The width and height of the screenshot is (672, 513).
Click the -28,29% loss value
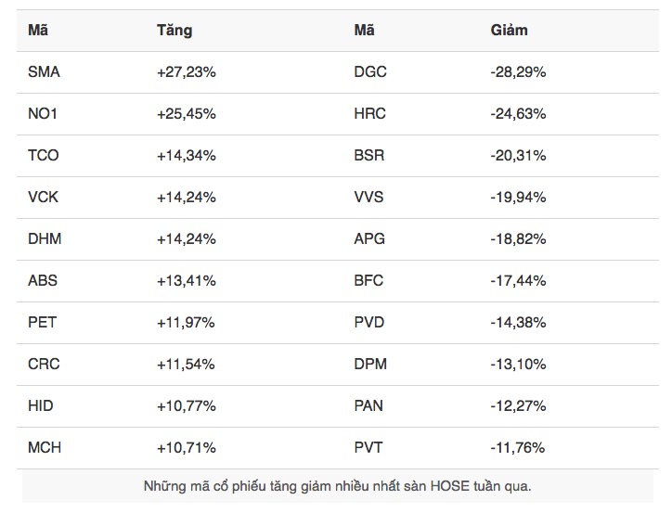tap(518, 72)
